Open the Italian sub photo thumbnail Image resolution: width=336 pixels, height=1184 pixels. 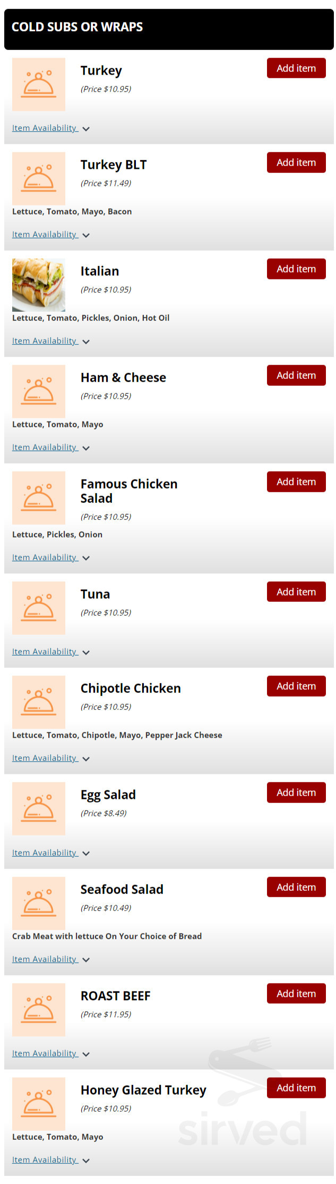click(39, 285)
